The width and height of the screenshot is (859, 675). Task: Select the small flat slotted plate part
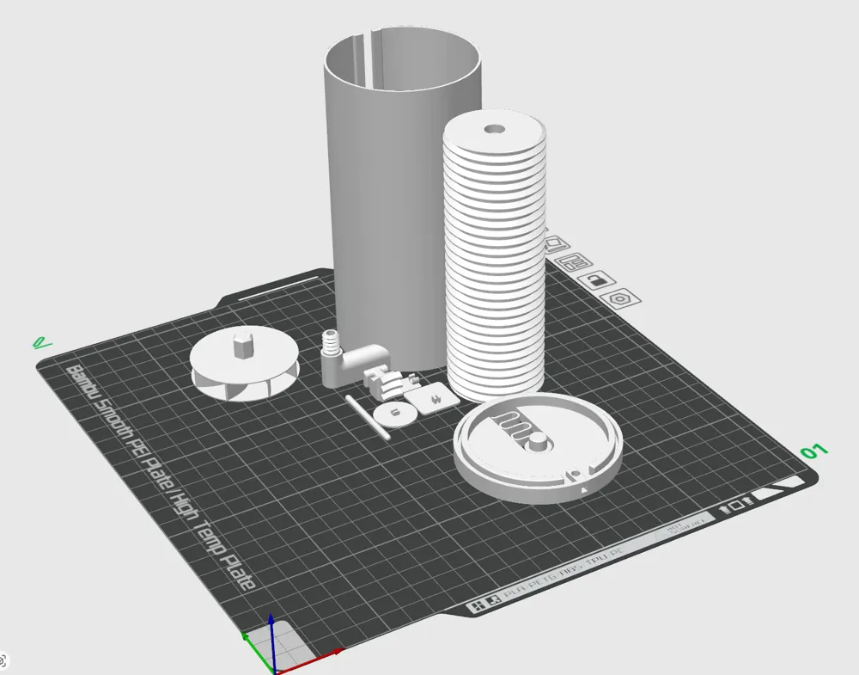pos(429,398)
